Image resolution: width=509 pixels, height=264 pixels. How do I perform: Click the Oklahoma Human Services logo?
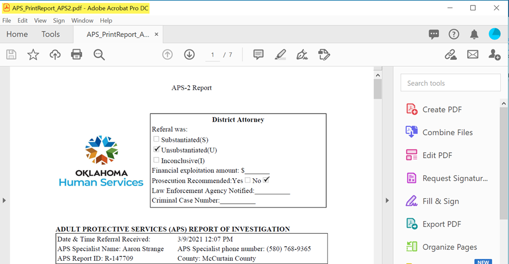(101, 161)
